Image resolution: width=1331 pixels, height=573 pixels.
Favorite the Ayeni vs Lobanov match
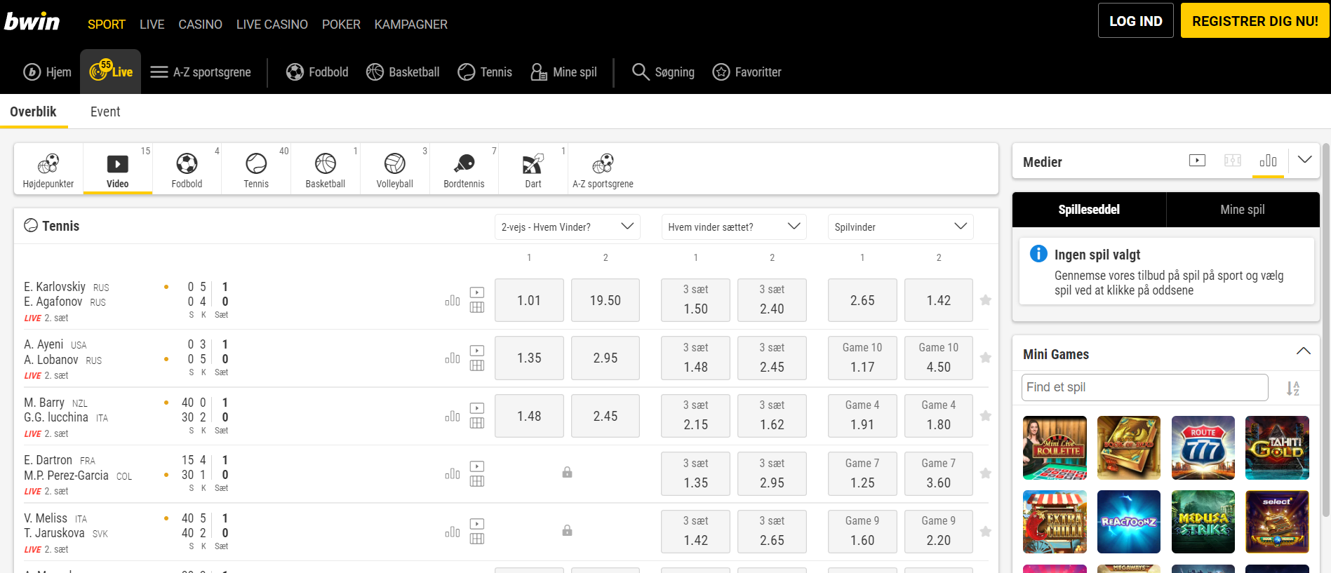point(986,358)
